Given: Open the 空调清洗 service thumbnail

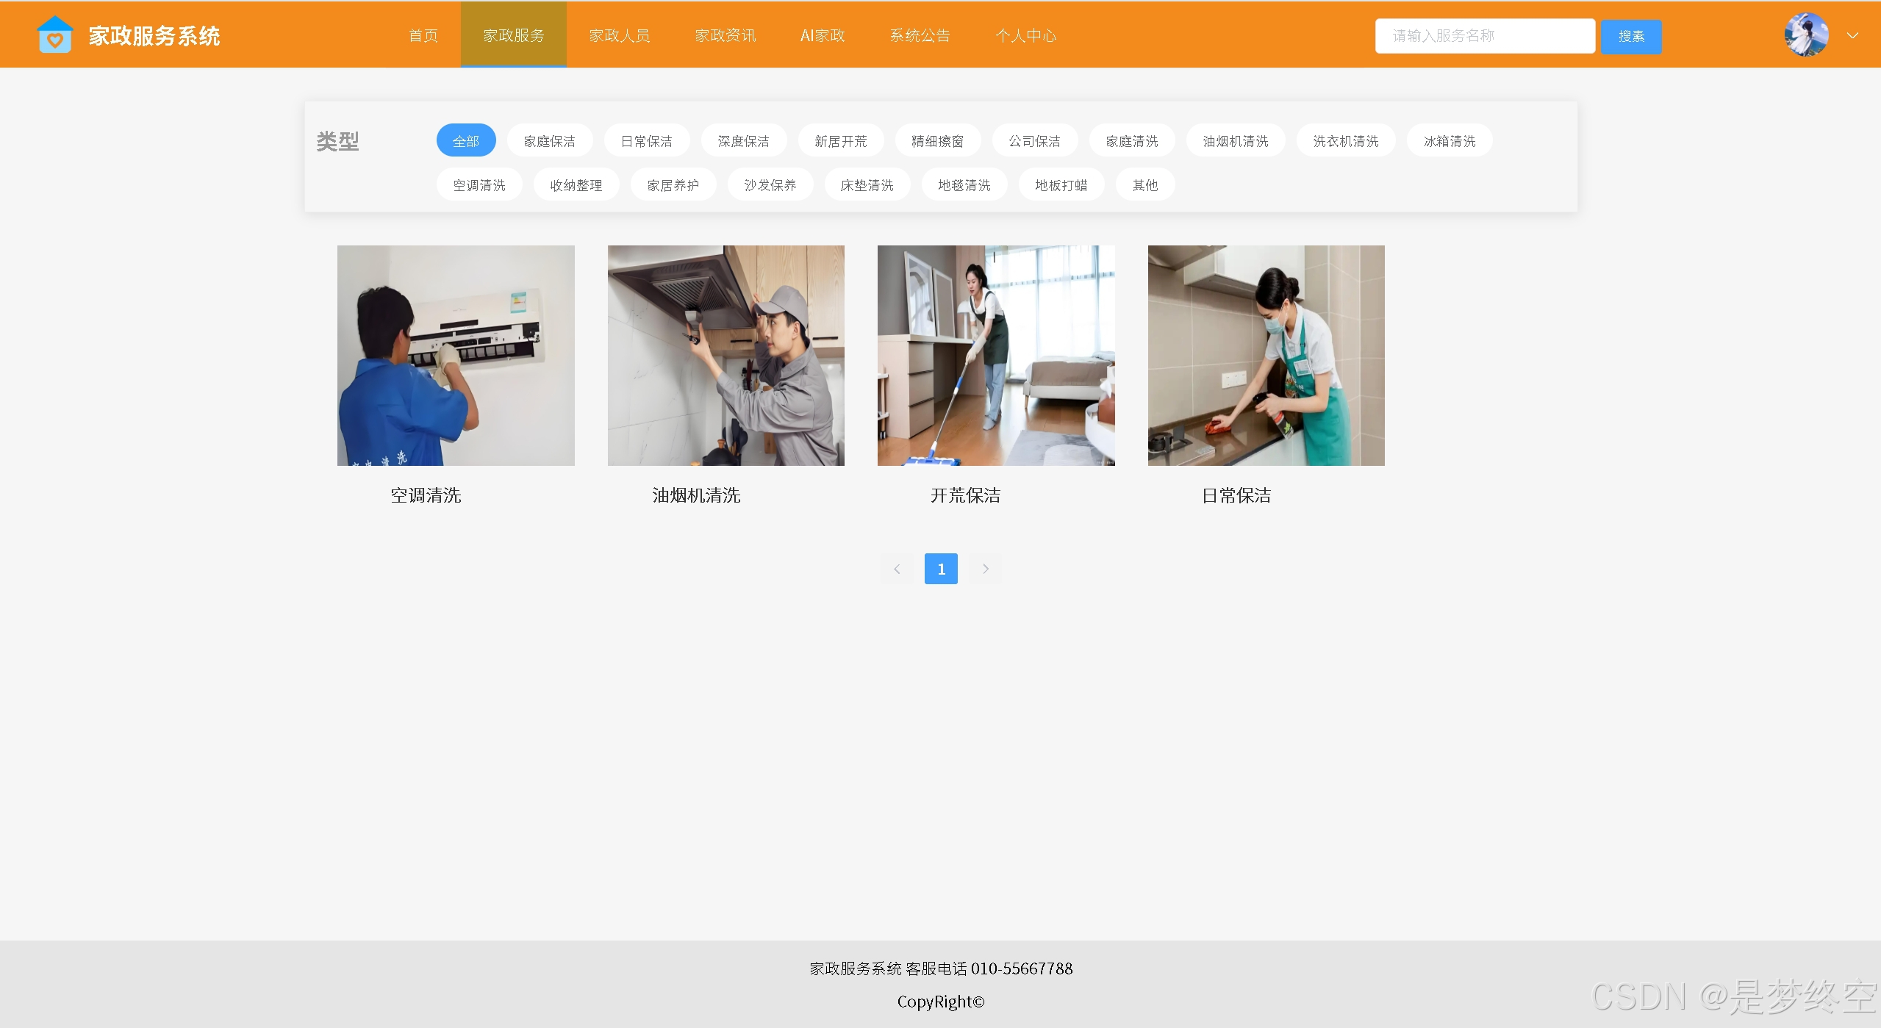Looking at the screenshot, I should coord(456,355).
